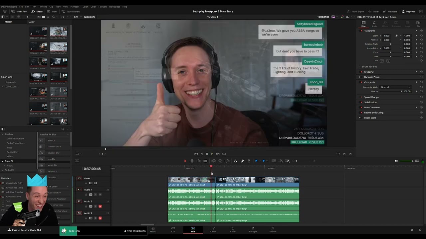Open the Fairlight page
The image size is (426, 239).
[x=253, y=229]
